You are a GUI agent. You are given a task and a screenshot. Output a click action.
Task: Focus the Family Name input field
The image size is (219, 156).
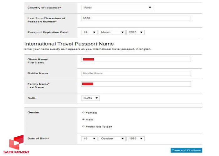(136, 84)
